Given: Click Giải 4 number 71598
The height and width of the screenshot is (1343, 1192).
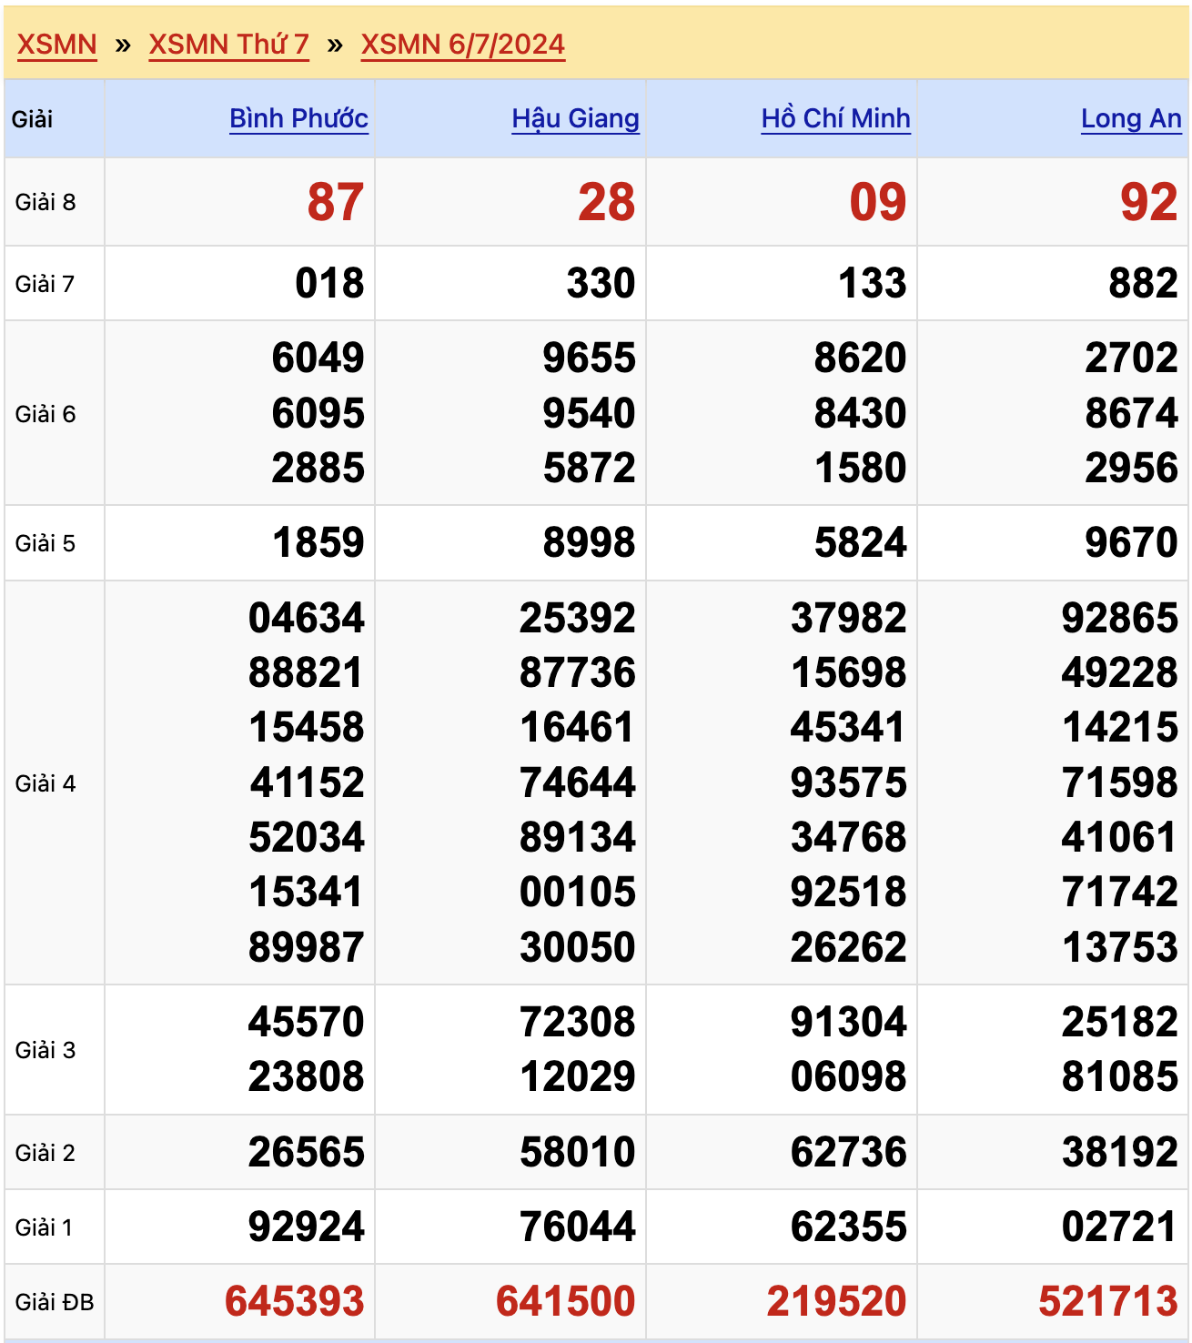Looking at the screenshot, I should point(1120,783).
